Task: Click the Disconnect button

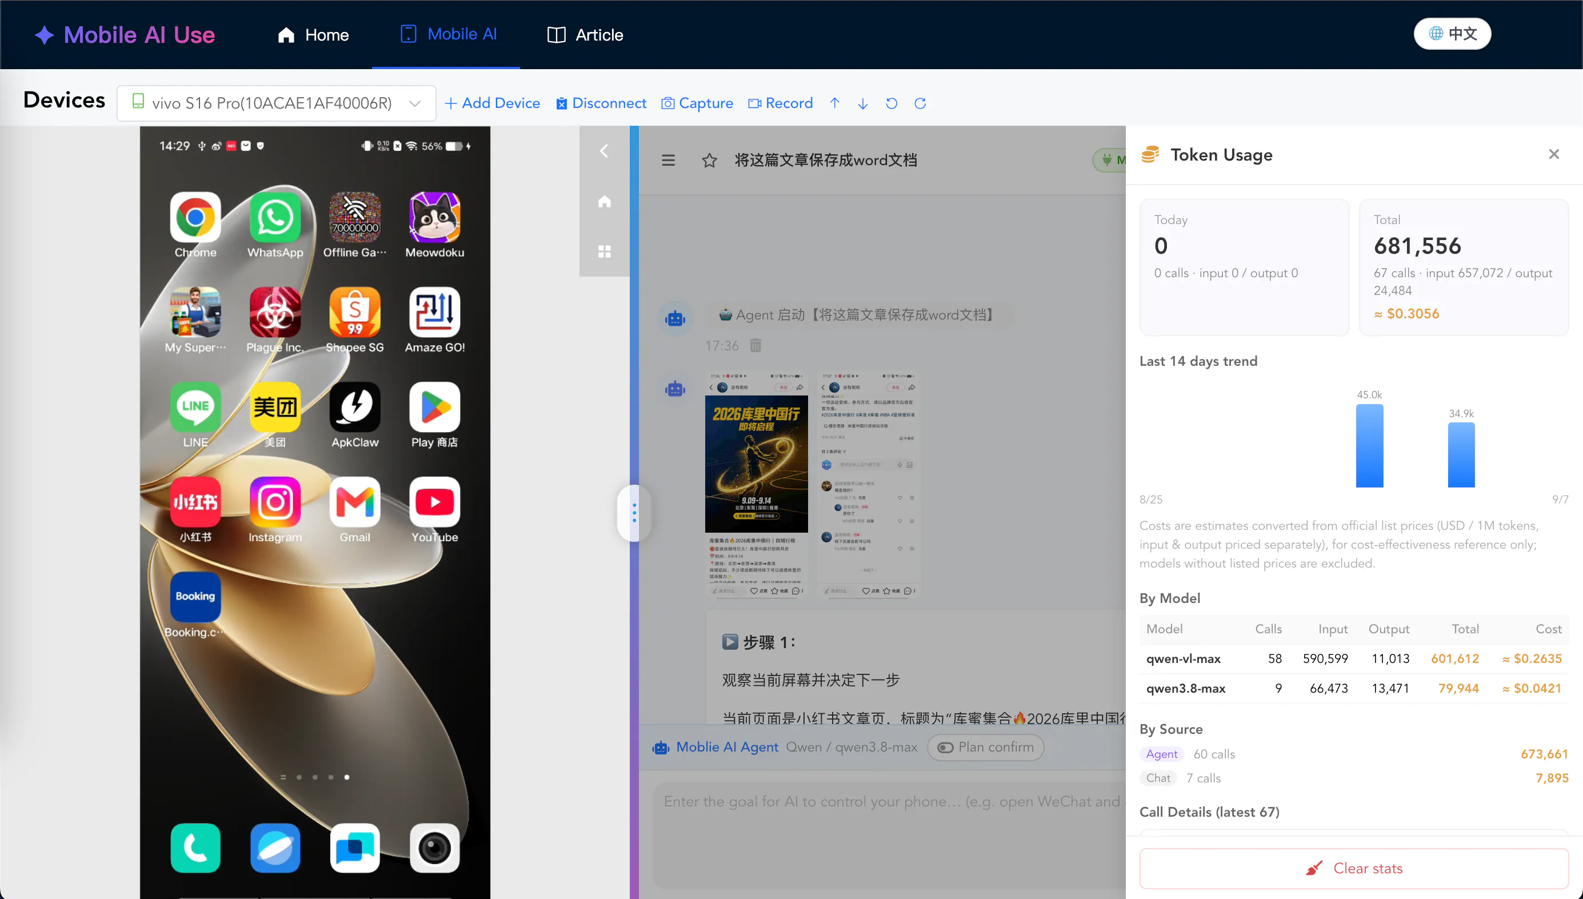Action: tap(601, 103)
